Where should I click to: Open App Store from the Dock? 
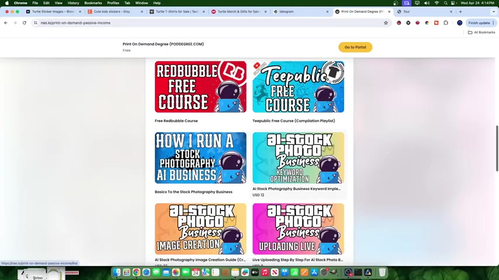click(314, 272)
